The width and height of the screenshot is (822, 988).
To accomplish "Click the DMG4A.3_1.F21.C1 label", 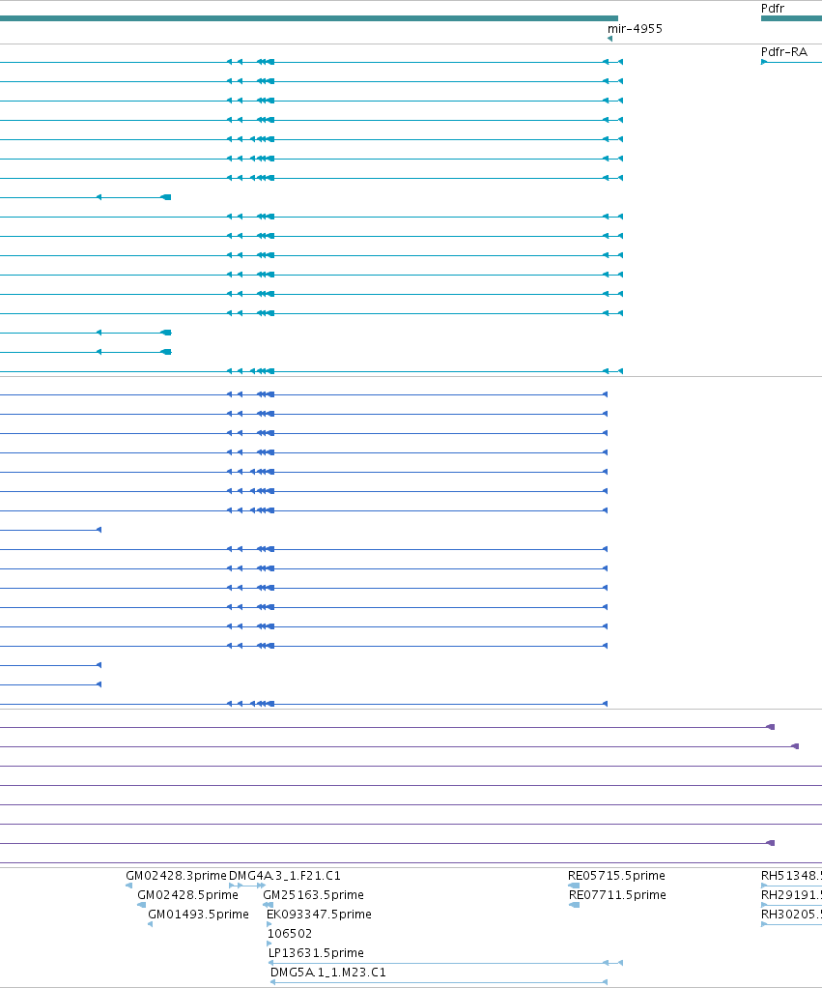I will (x=285, y=875).
